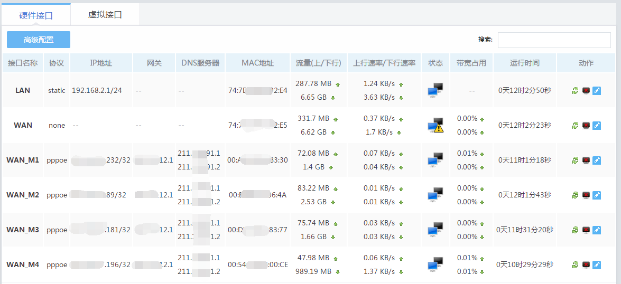The image size is (621, 284).
Task: Click the edit pencil for LAN
Action: pyautogui.click(x=597, y=91)
